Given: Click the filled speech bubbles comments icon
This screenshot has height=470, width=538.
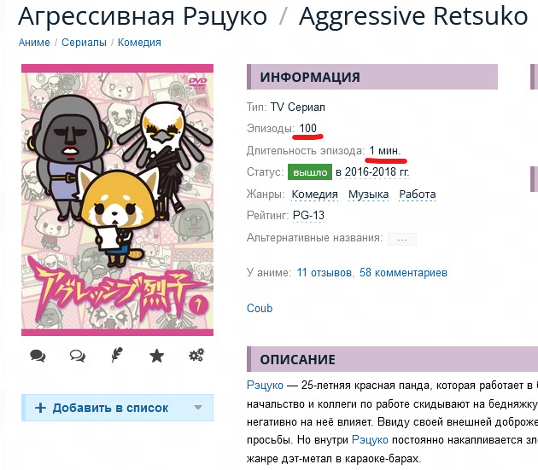Looking at the screenshot, I should (38, 356).
